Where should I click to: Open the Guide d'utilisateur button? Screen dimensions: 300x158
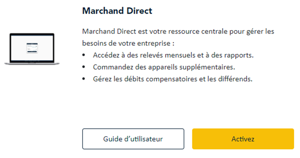133,139
